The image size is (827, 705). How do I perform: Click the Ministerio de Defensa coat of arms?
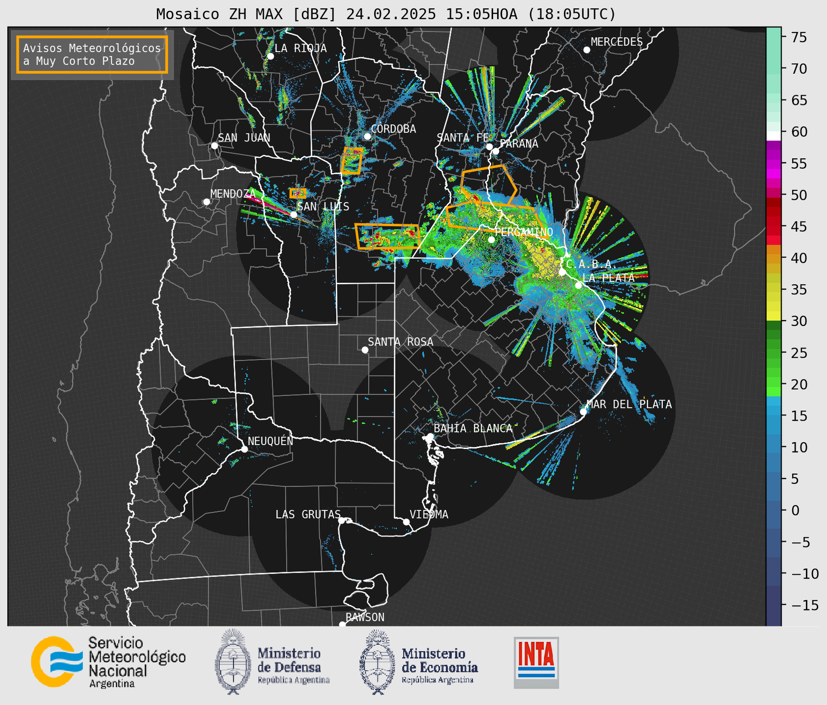[233, 662]
